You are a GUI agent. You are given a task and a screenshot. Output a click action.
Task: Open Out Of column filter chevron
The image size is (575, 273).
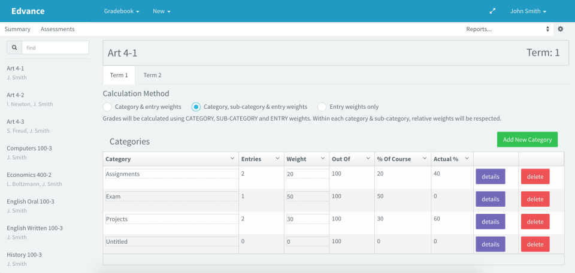point(368,159)
